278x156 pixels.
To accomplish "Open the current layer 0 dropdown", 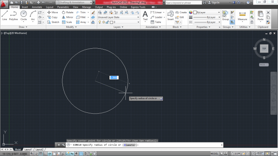I will point(118,22).
